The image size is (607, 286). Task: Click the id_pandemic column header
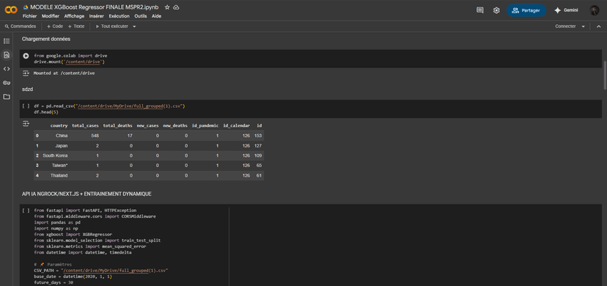click(x=205, y=126)
